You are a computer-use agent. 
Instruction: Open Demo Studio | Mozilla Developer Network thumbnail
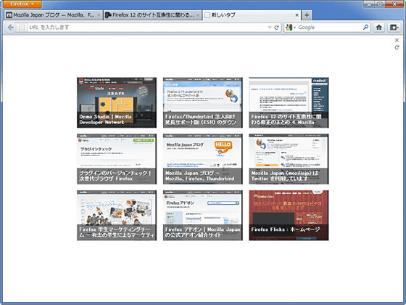click(x=117, y=102)
